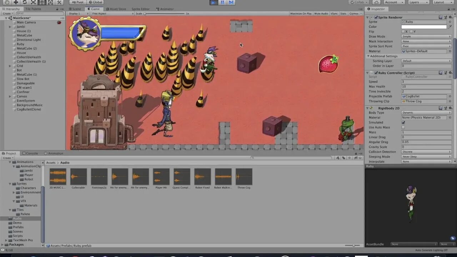Select the Rect transform tool

coord(42,2)
